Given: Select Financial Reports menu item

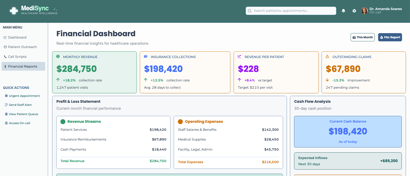Looking at the screenshot, I should tap(23, 66).
